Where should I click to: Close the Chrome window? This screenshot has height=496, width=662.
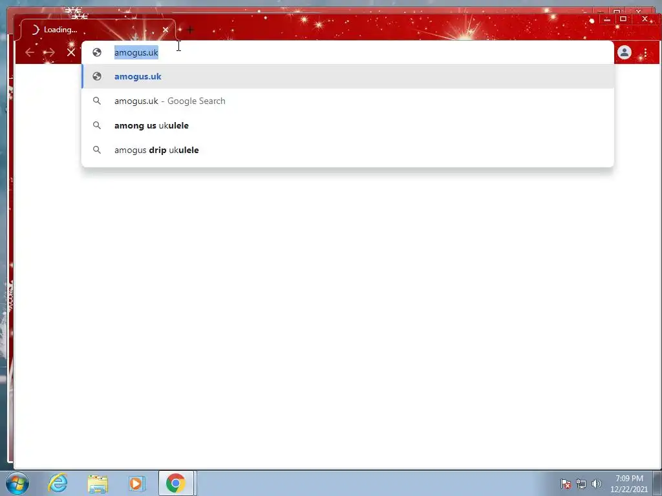pos(645,19)
